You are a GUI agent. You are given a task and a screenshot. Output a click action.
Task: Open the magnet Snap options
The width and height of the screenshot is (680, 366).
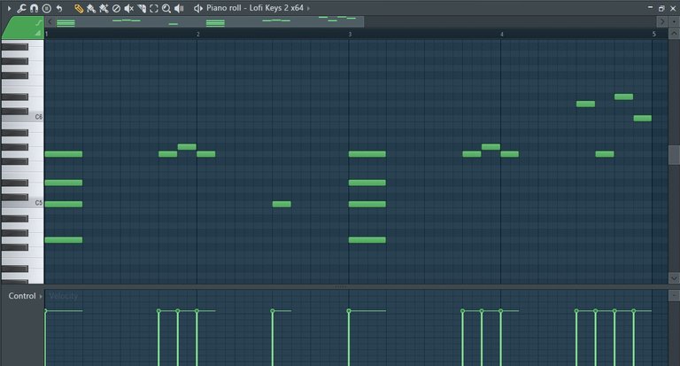point(34,8)
